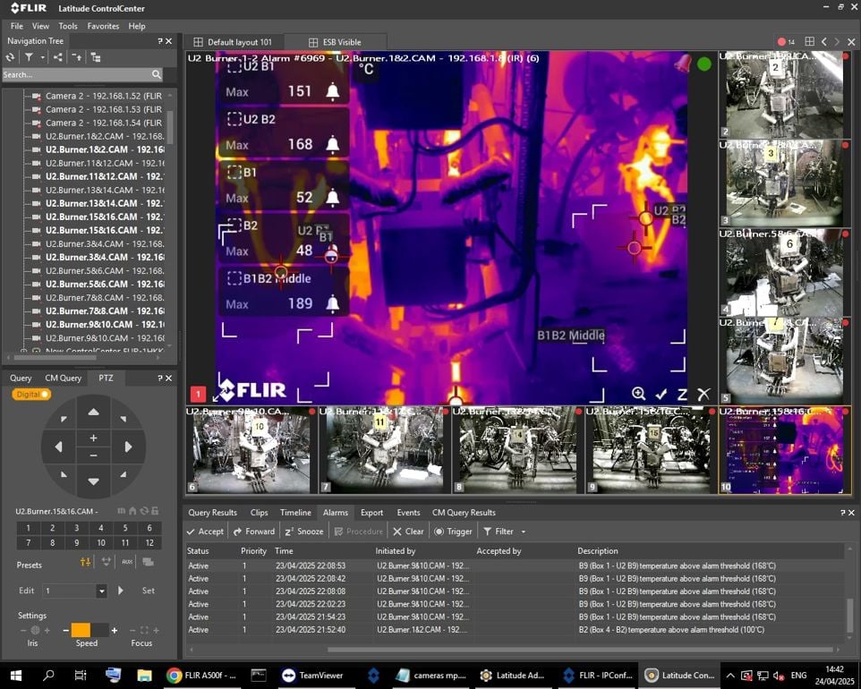Image resolution: width=861 pixels, height=689 pixels.
Task: Click the Navigation Tree refresh icon
Action: [11, 57]
